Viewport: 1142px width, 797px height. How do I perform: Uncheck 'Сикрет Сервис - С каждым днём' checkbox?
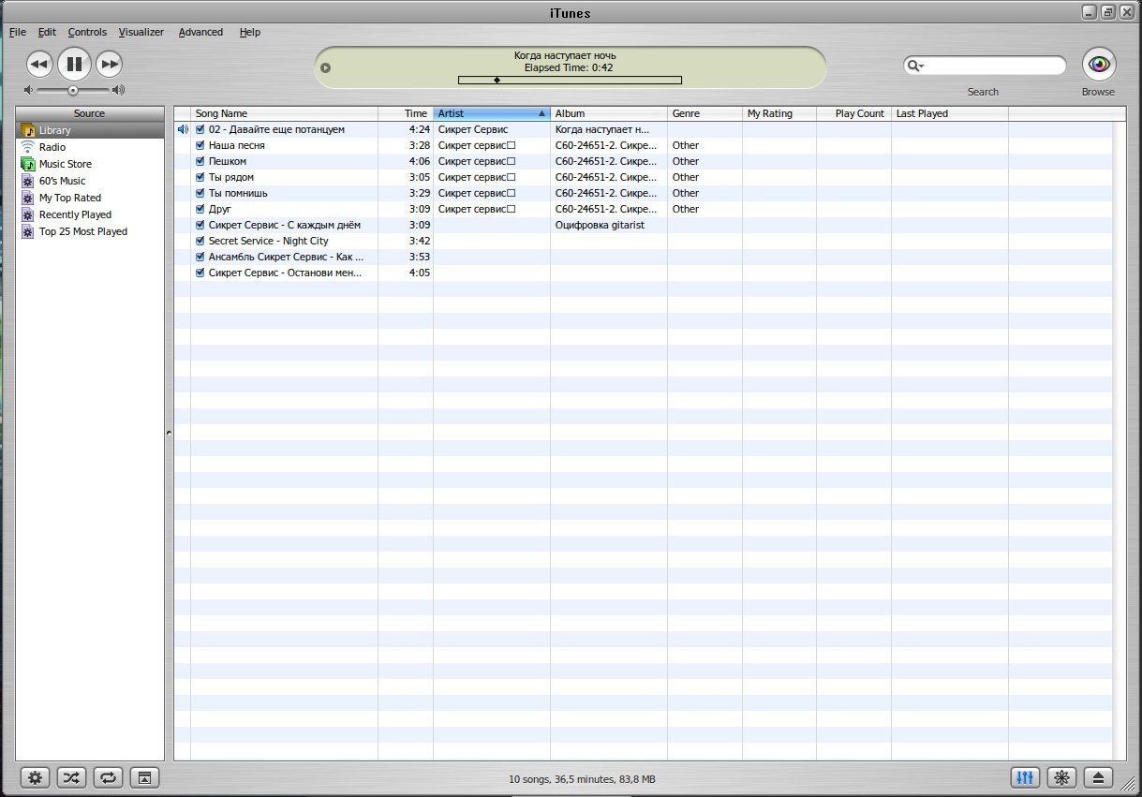click(x=200, y=225)
